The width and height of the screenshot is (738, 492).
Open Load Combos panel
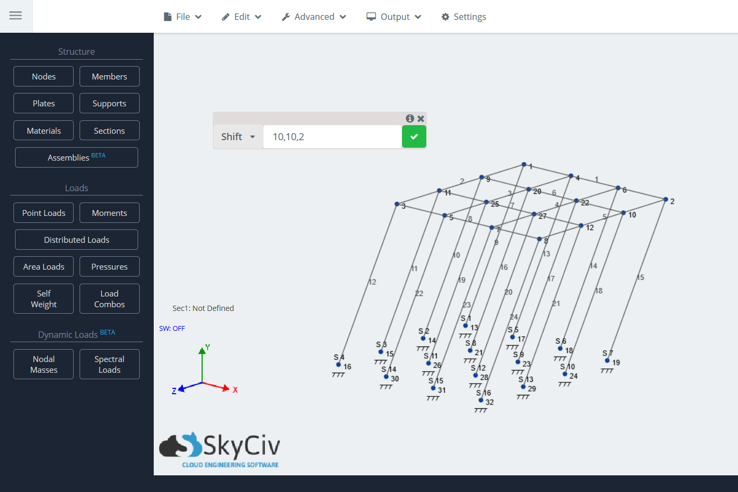(110, 299)
